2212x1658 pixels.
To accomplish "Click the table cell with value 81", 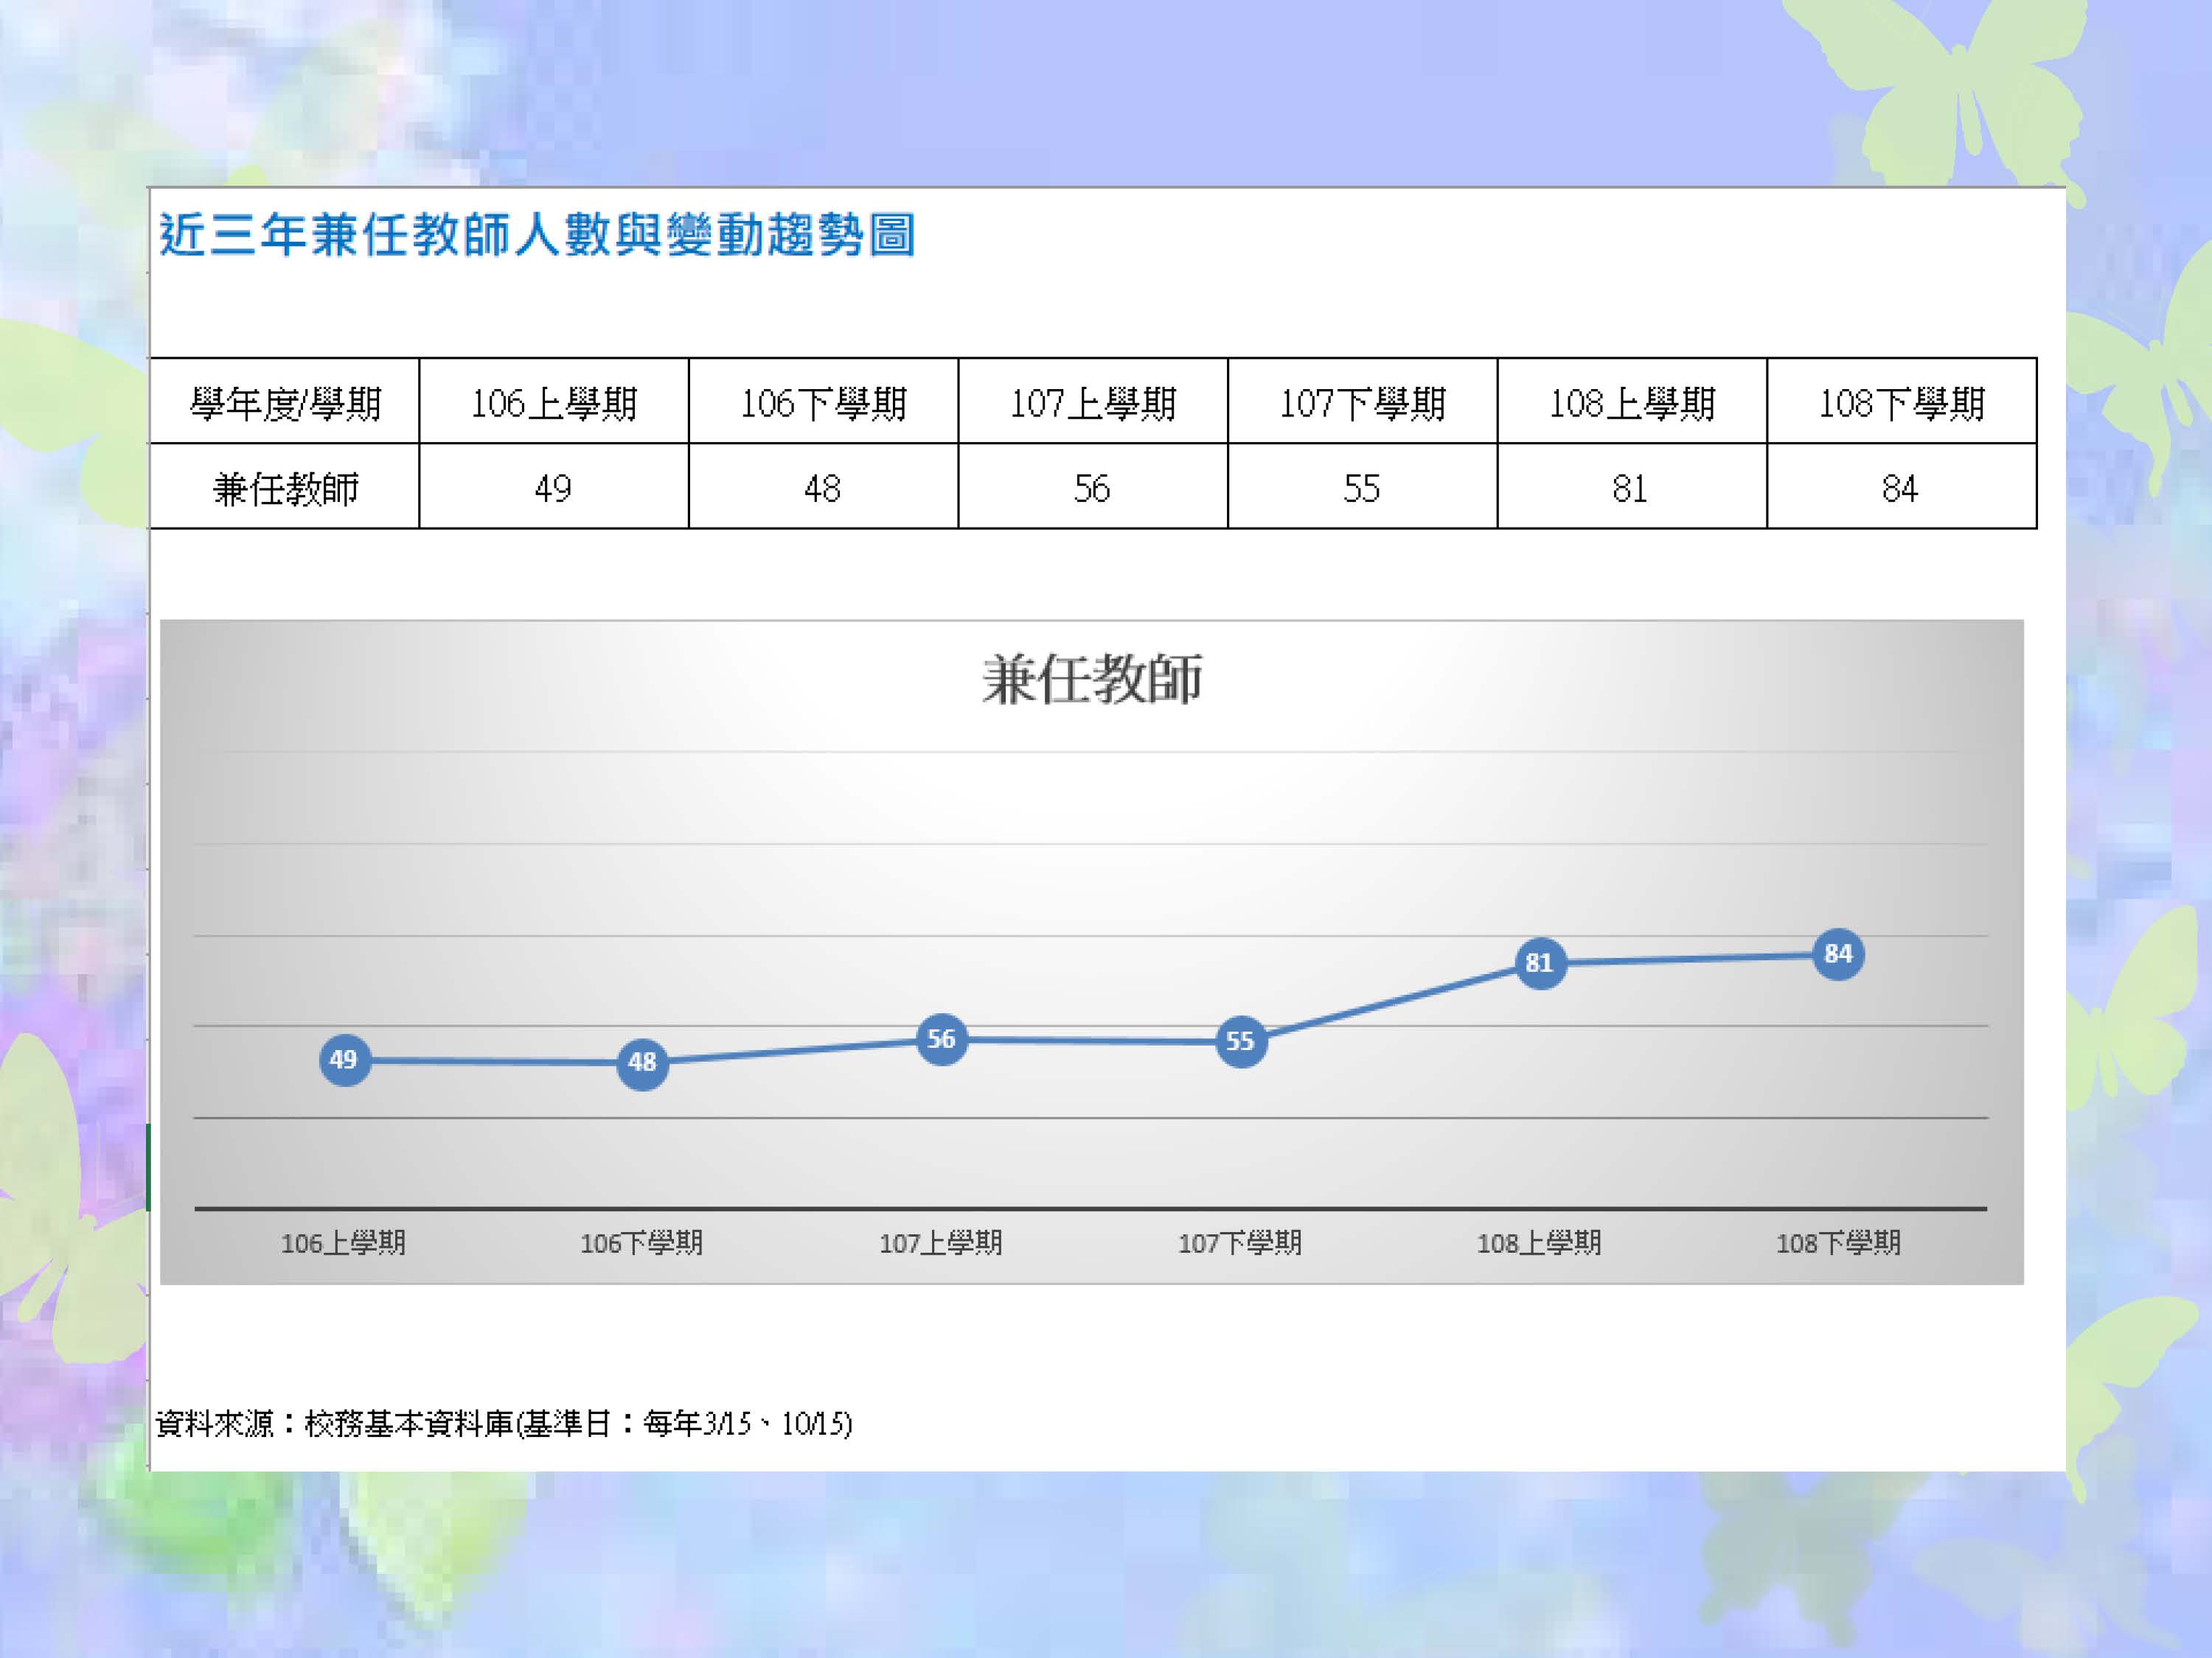I will tap(1632, 486).
